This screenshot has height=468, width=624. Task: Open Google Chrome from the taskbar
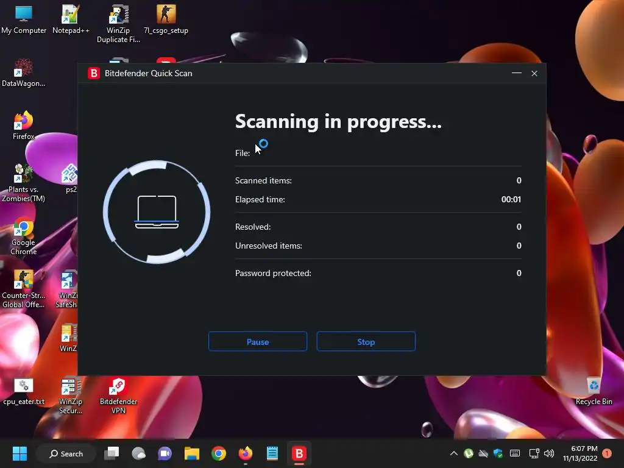pos(219,453)
